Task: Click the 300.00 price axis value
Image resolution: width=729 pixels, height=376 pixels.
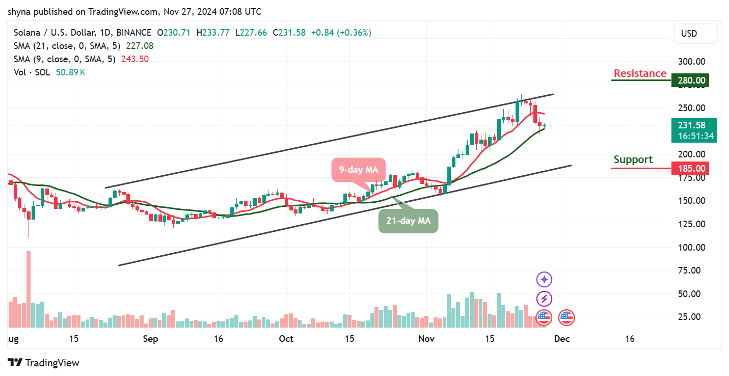Action: point(692,62)
